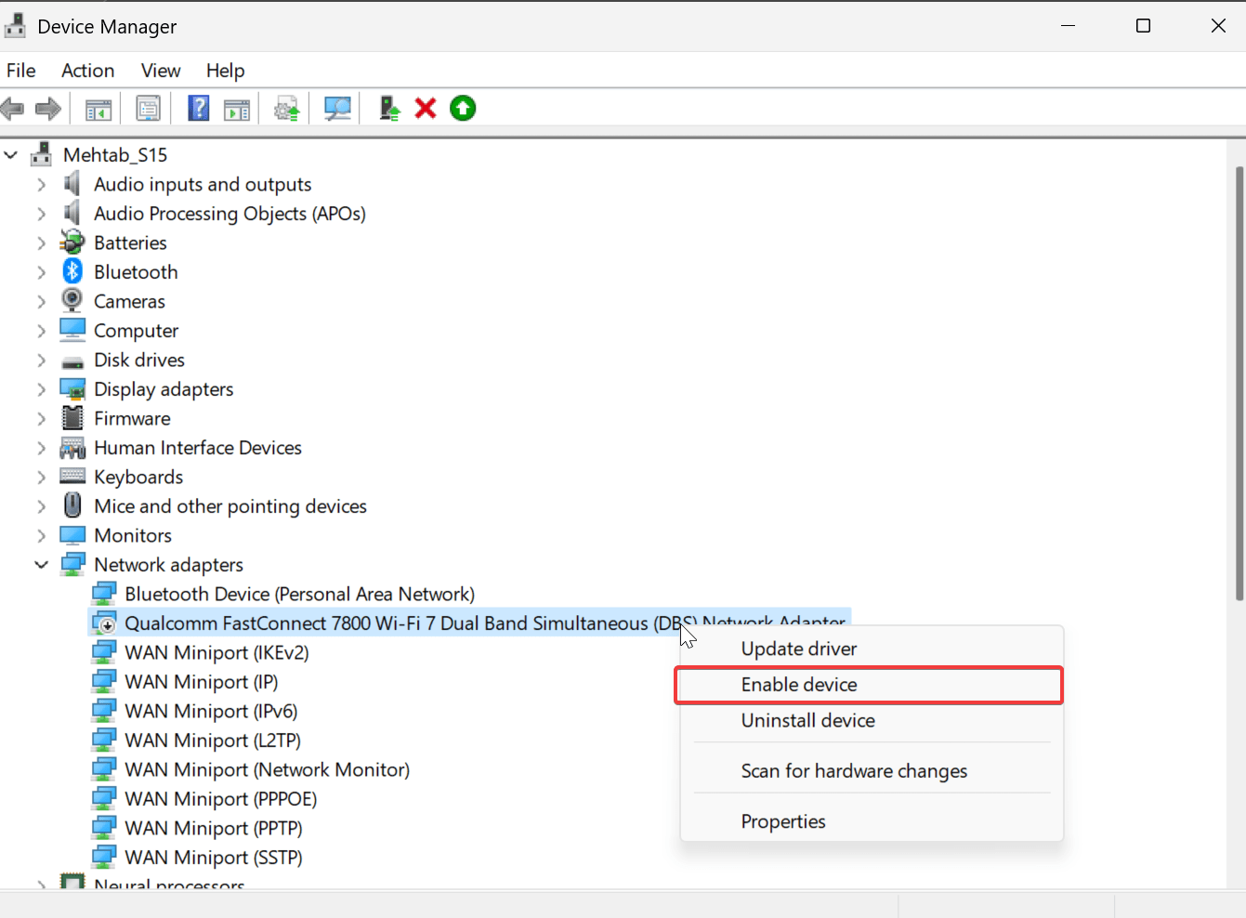
Task: Expand the Audio Processing Objects (APOs) node
Action: point(41,214)
